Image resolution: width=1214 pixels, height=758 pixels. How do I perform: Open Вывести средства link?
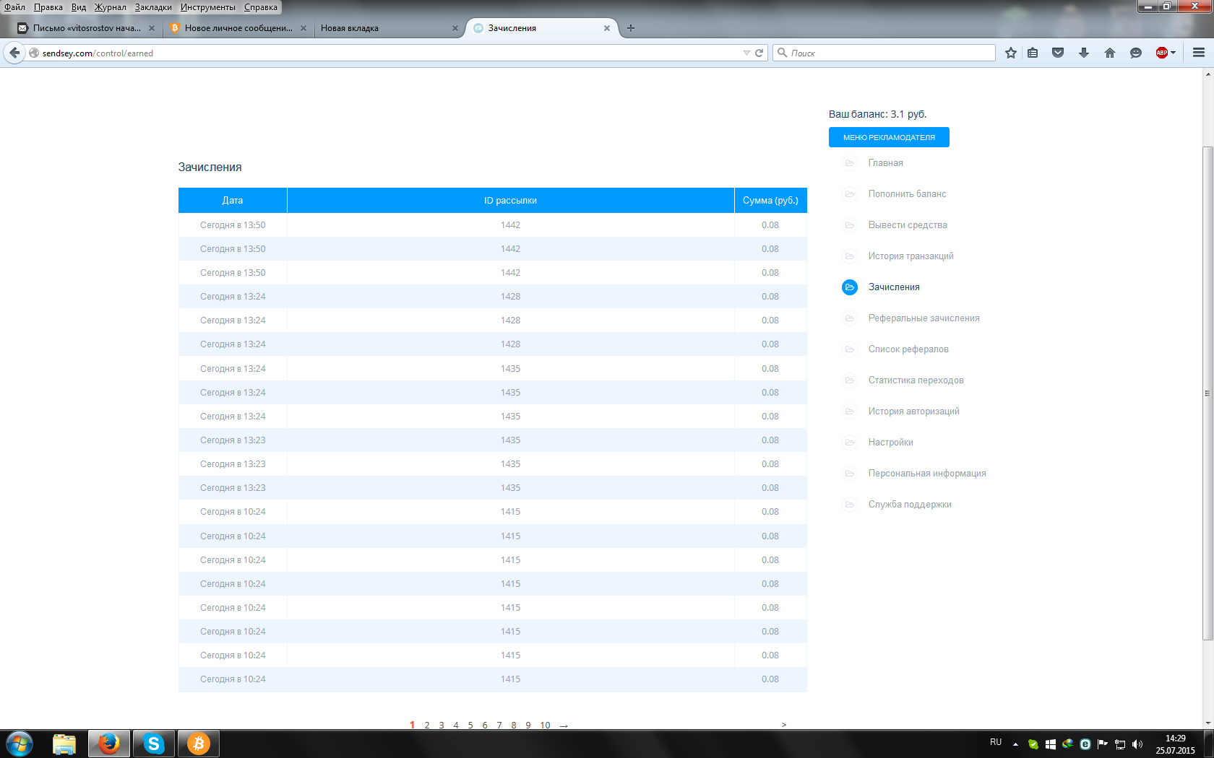tap(908, 225)
